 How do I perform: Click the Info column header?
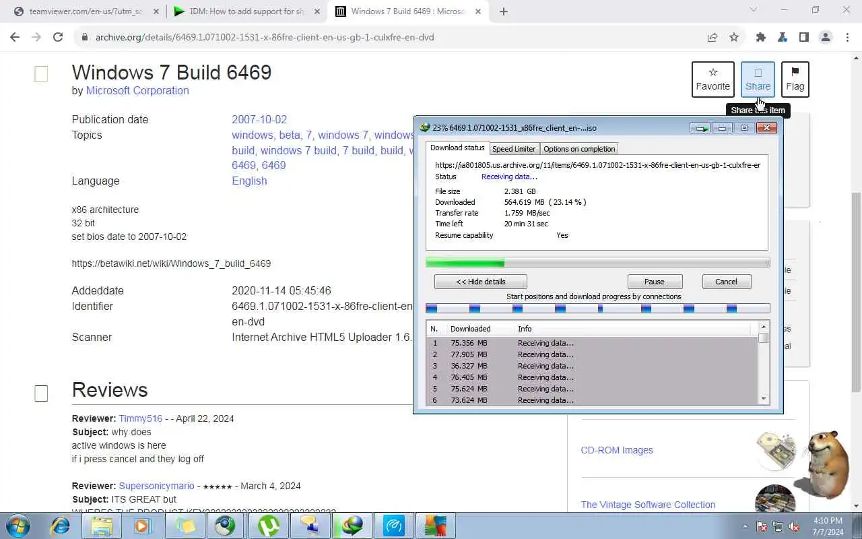(525, 329)
